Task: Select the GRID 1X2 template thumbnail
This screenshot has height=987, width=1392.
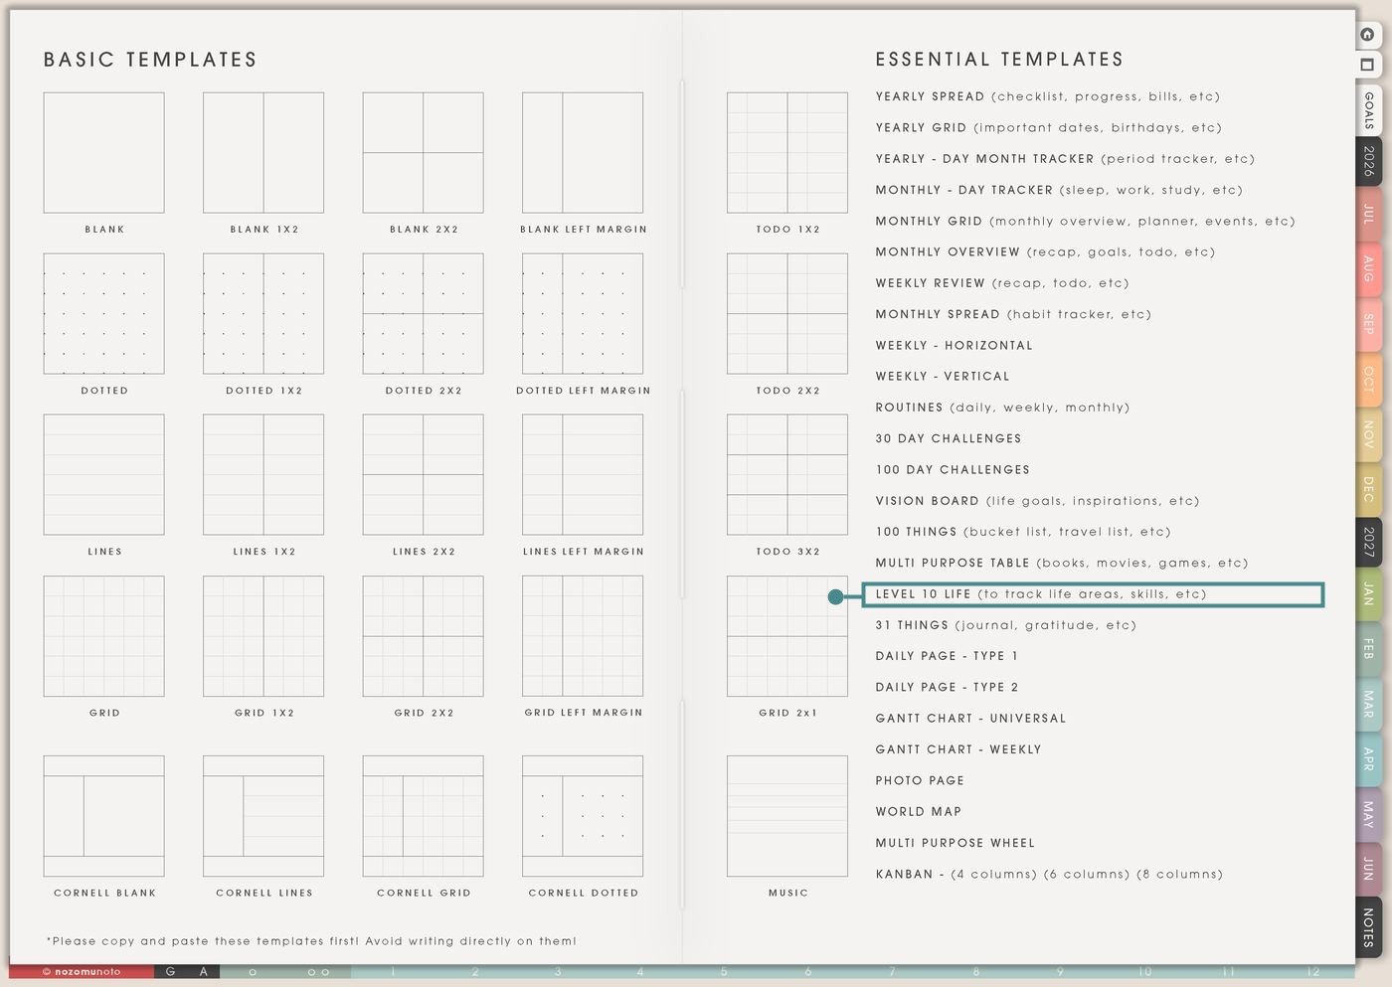Action: (x=263, y=636)
